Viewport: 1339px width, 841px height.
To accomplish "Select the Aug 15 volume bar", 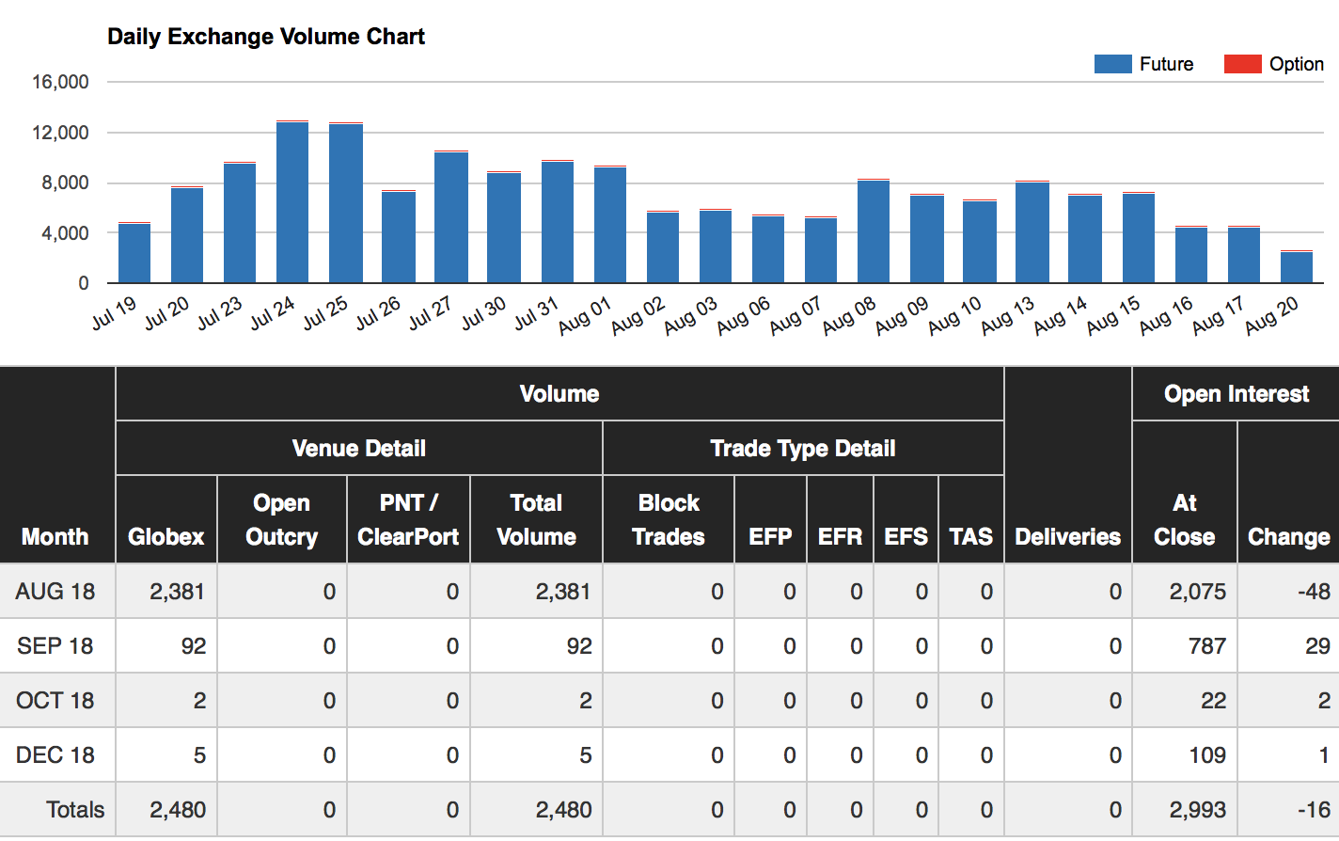I will tap(1139, 237).
